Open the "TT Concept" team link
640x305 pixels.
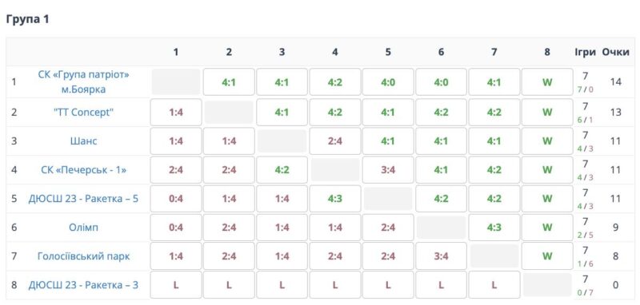[x=84, y=113]
